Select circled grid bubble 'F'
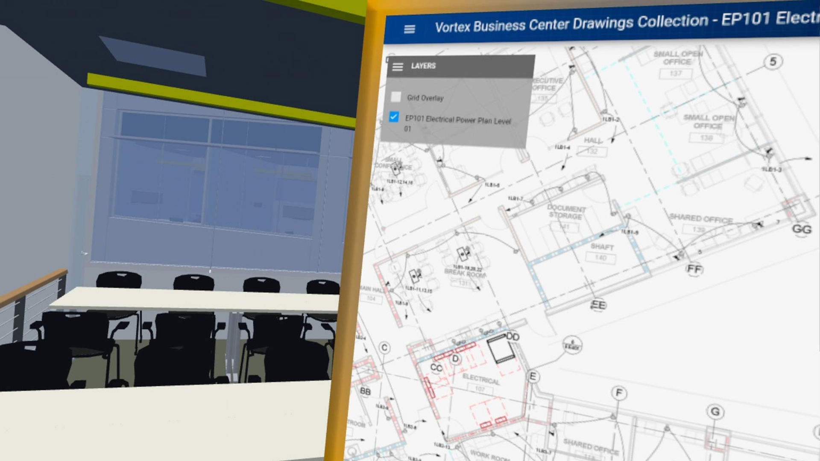Viewport: 820px width, 461px height. pos(619,393)
